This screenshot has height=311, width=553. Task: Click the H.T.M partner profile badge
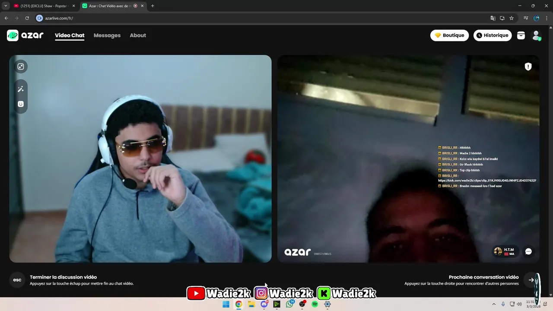[x=505, y=251]
